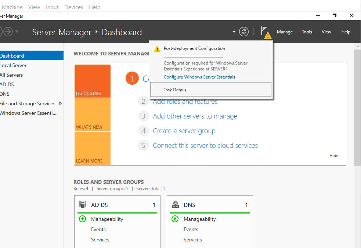Select All Servers in the sidebar
The height and width of the screenshot is (248, 361).
click(32, 75)
